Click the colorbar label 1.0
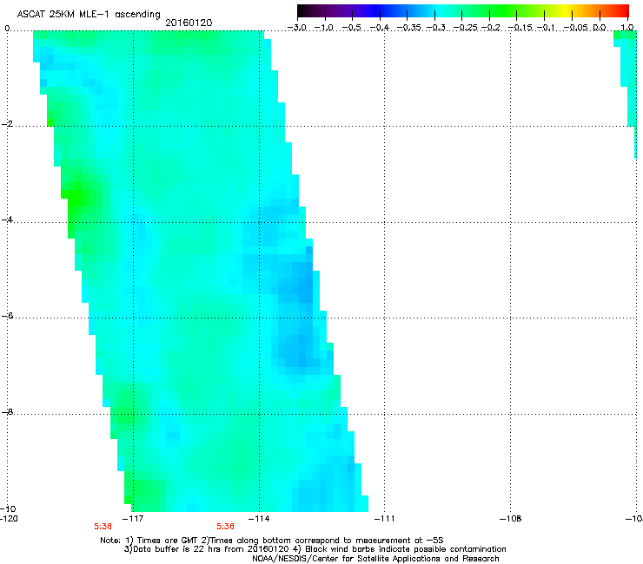 coord(627,28)
